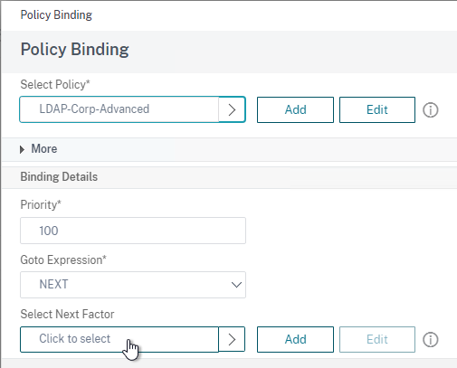Click the More label text

[x=44, y=148]
